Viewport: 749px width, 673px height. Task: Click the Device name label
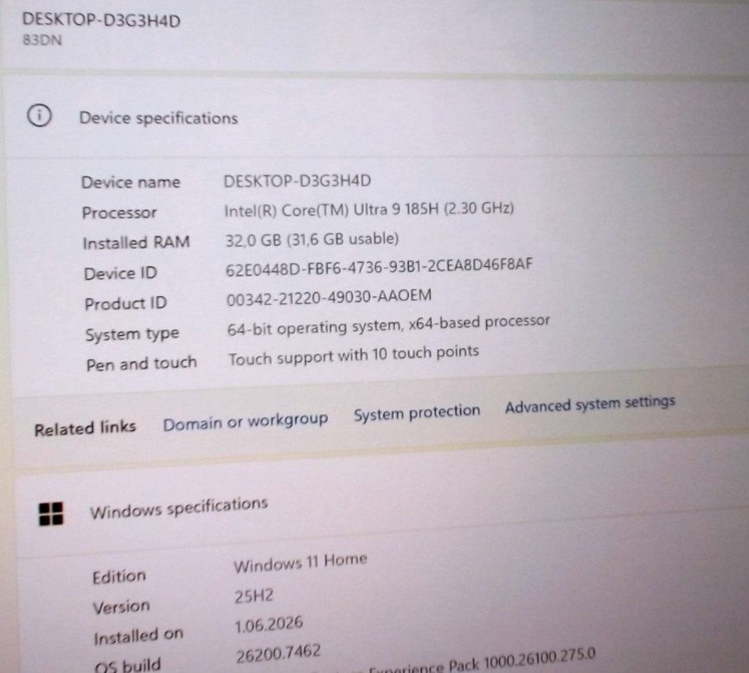(131, 182)
